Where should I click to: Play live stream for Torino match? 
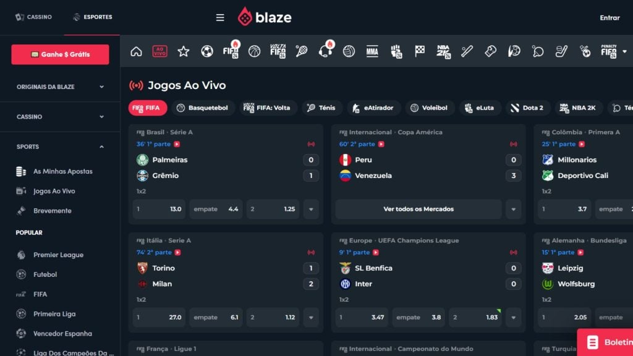tap(177, 252)
